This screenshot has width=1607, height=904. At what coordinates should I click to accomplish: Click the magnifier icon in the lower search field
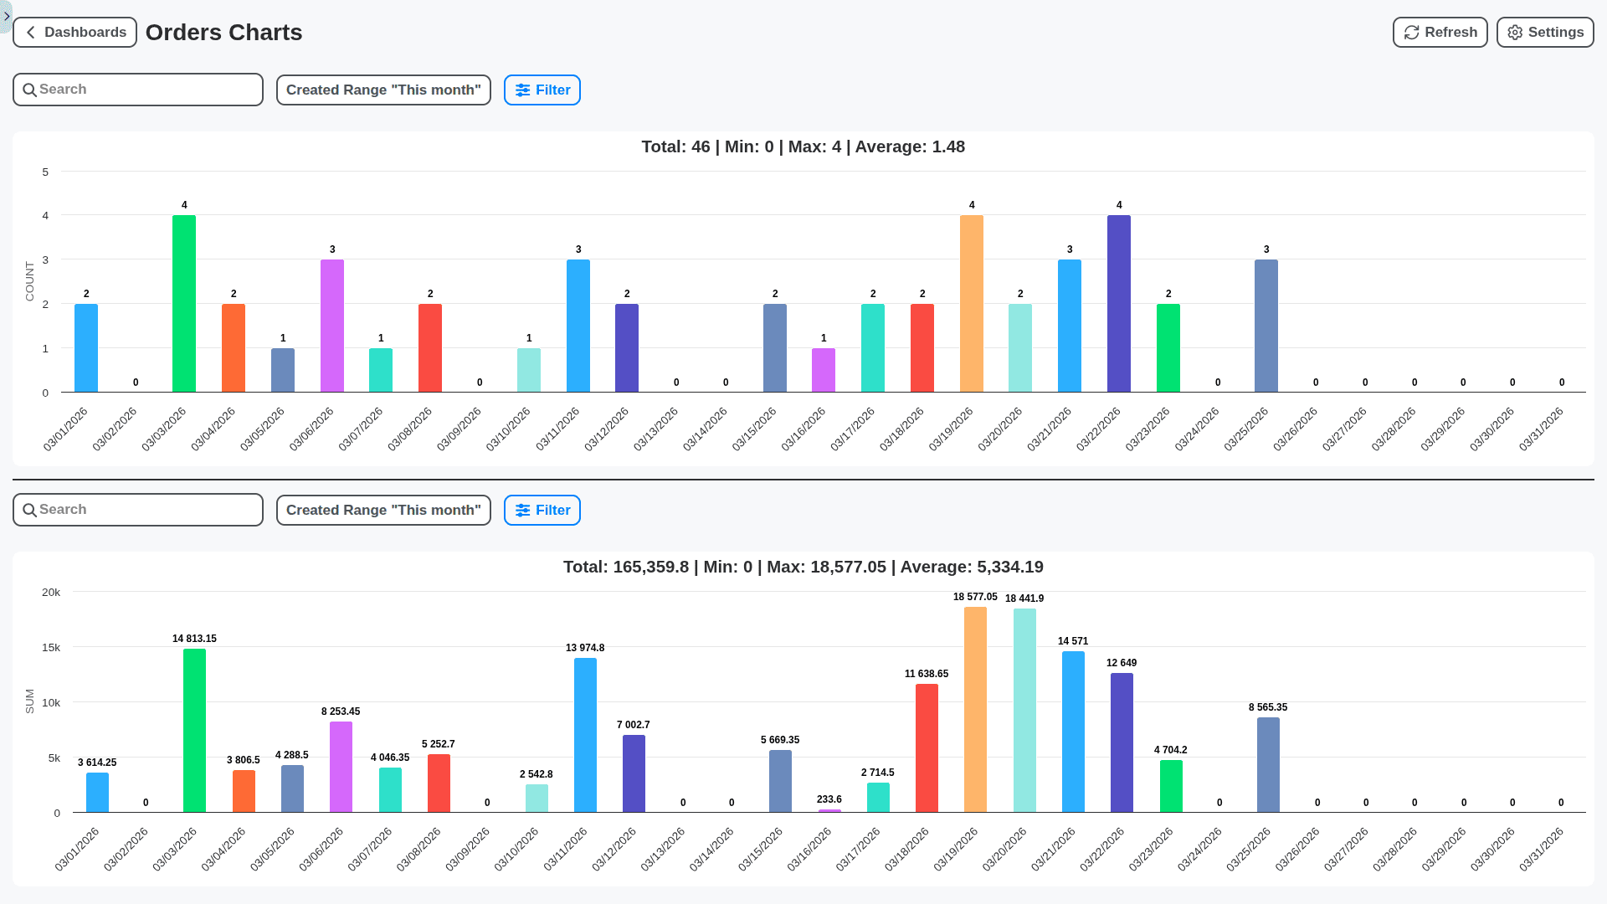(x=31, y=509)
